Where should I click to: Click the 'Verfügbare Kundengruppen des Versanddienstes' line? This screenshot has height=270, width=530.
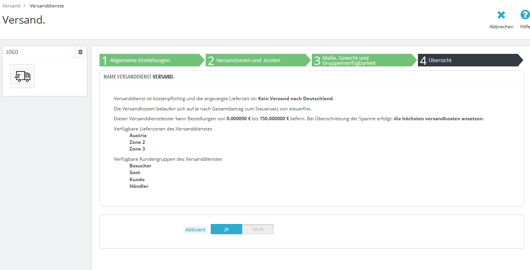pos(168,159)
